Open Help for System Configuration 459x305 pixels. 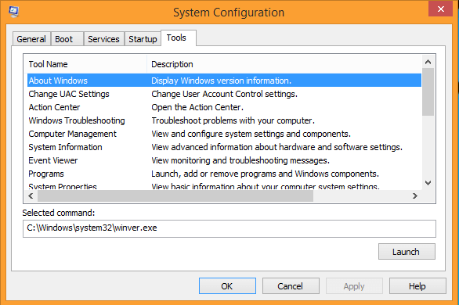point(417,286)
